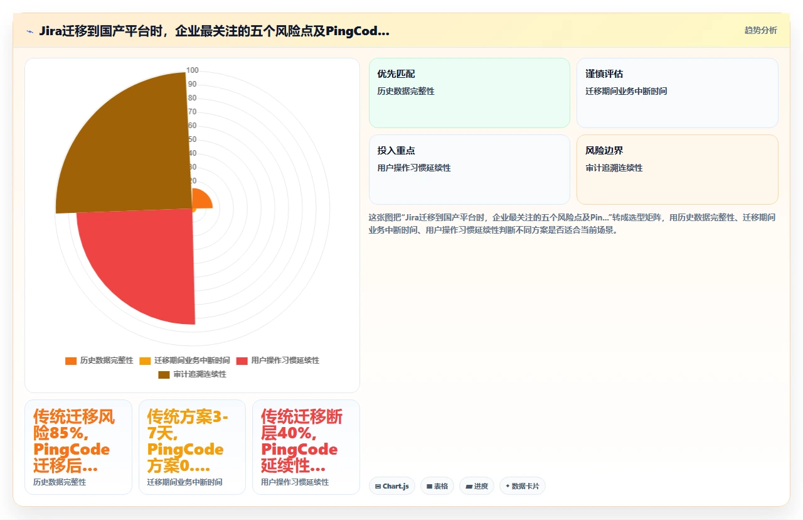Open the 风险边界 card
803x520 pixels.
pyautogui.click(x=678, y=170)
